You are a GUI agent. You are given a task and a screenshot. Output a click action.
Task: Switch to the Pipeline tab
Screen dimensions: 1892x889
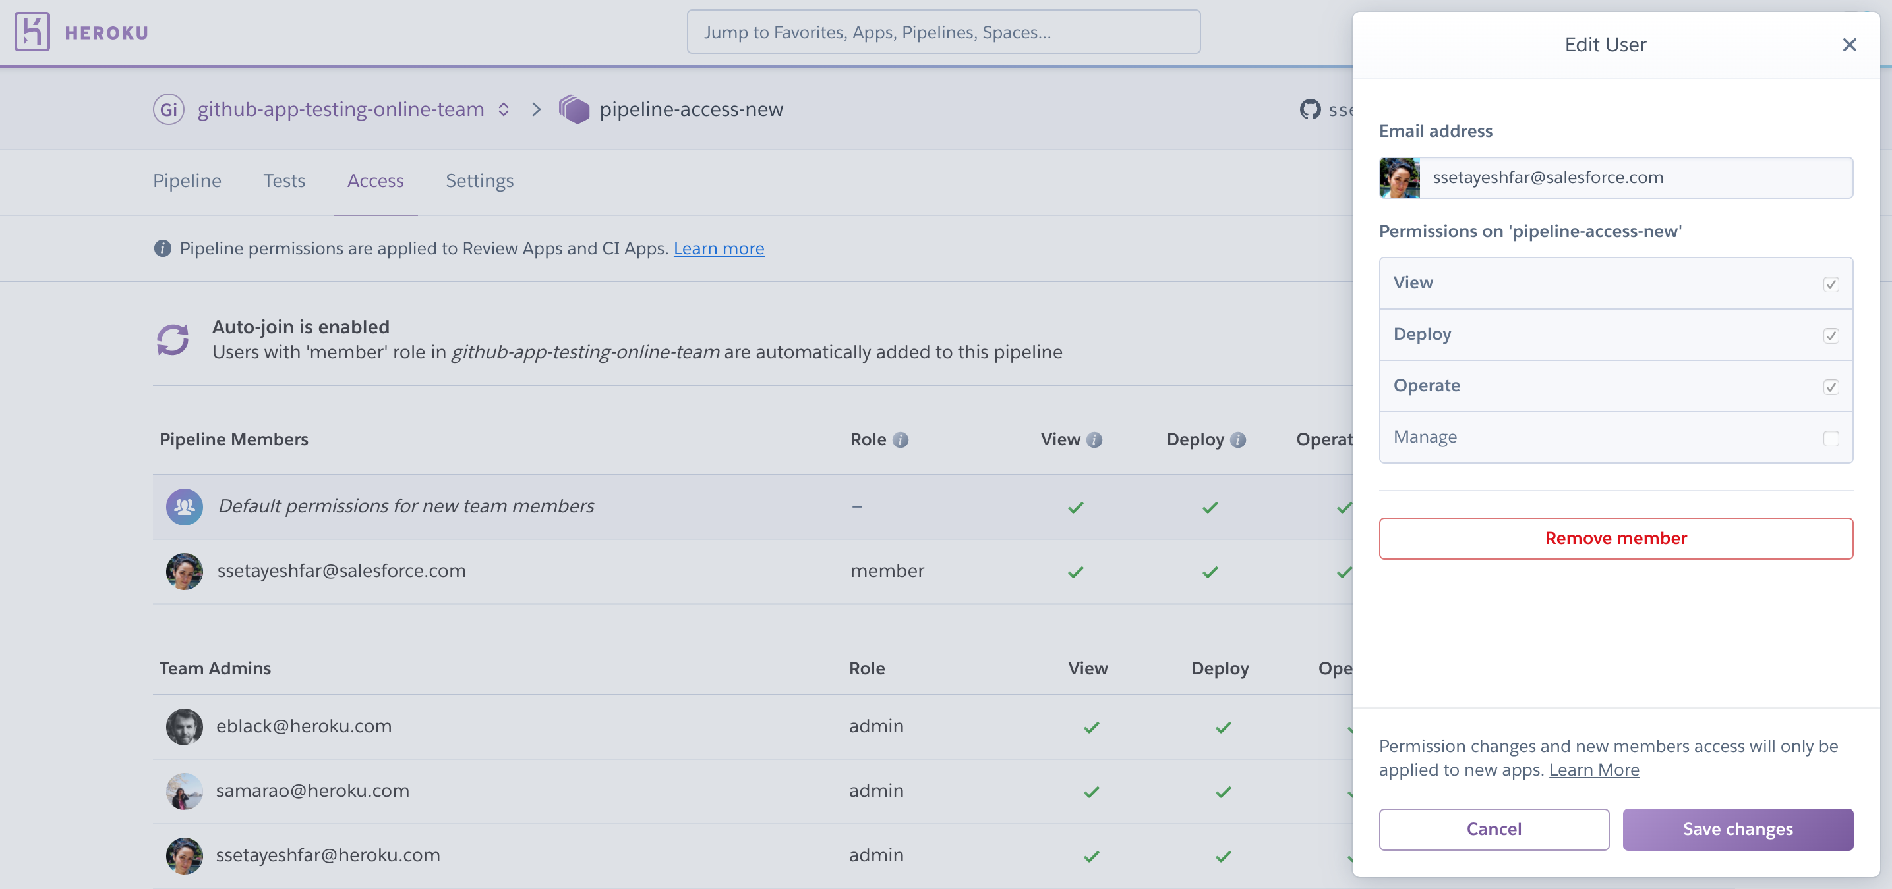[187, 180]
